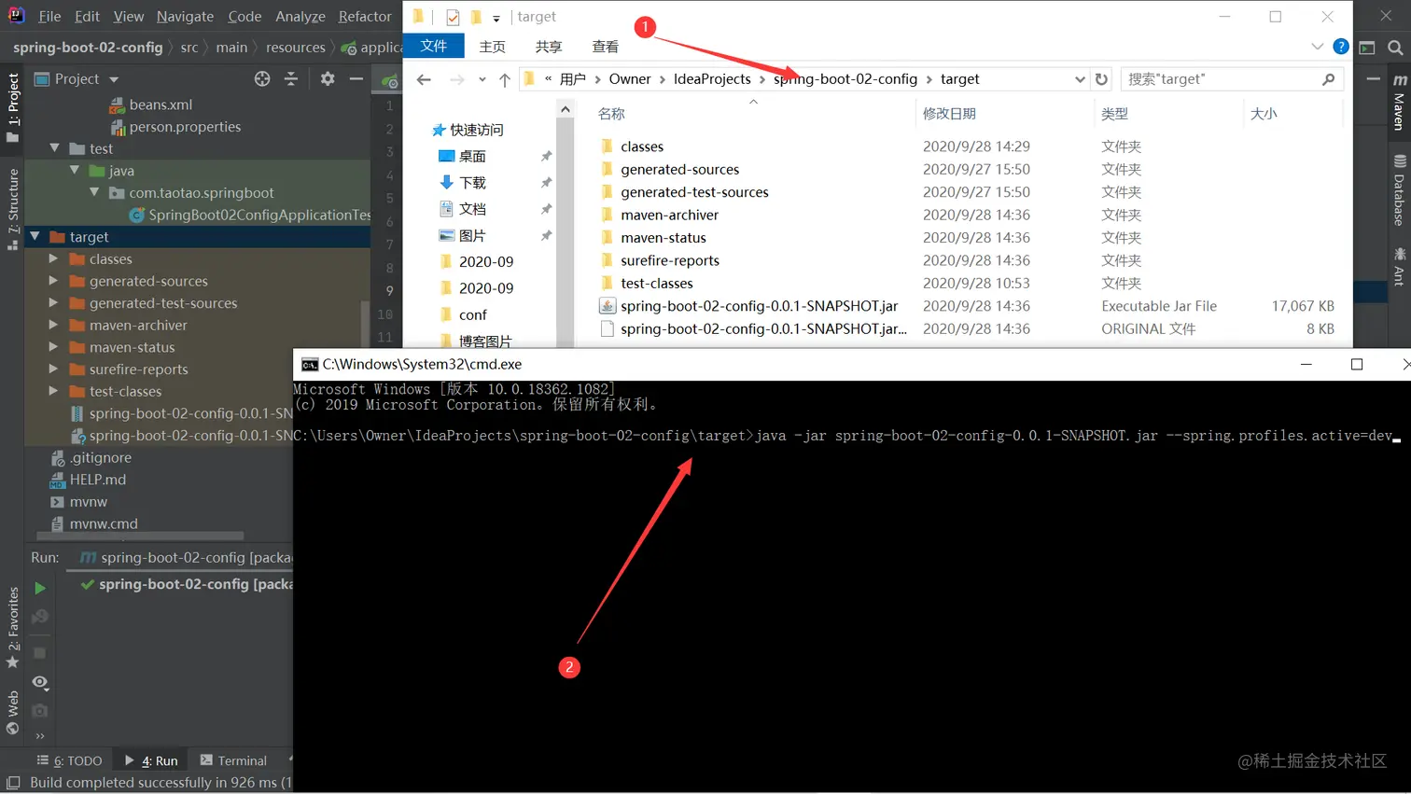The width and height of the screenshot is (1411, 794).
Task: Collapse the test folder in Project tree
Action: tap(55, 148)
